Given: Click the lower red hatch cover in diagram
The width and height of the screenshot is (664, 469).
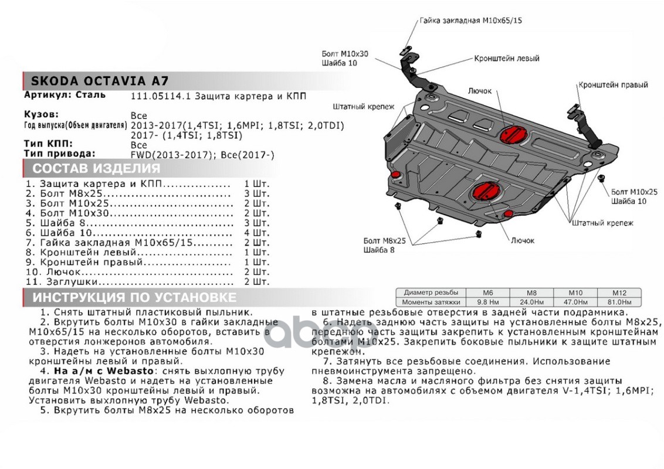Looking at the screenshot, I should coord(484,191).
